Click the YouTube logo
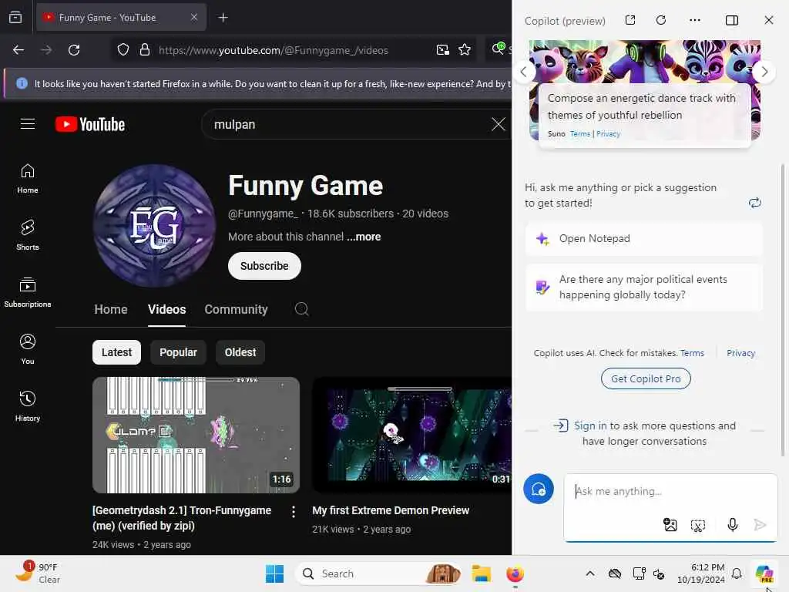The width and height of the screenshot is (789, 592). click(90, 124)
